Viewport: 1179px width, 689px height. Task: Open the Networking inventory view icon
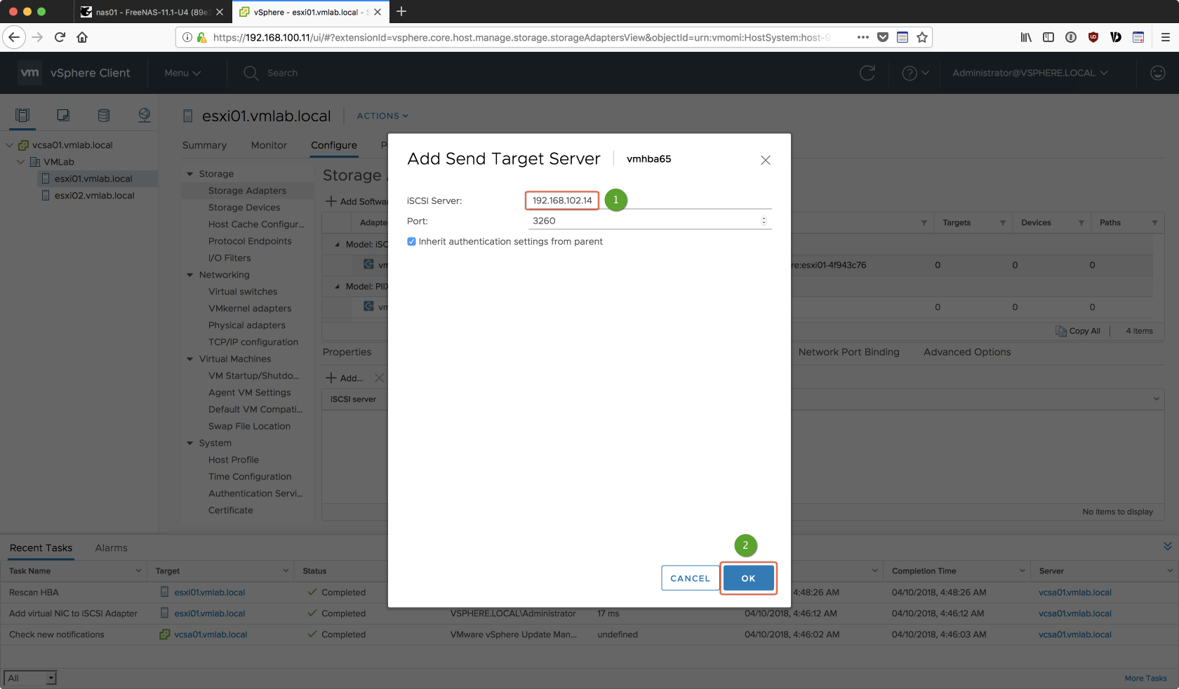[145, 116]
